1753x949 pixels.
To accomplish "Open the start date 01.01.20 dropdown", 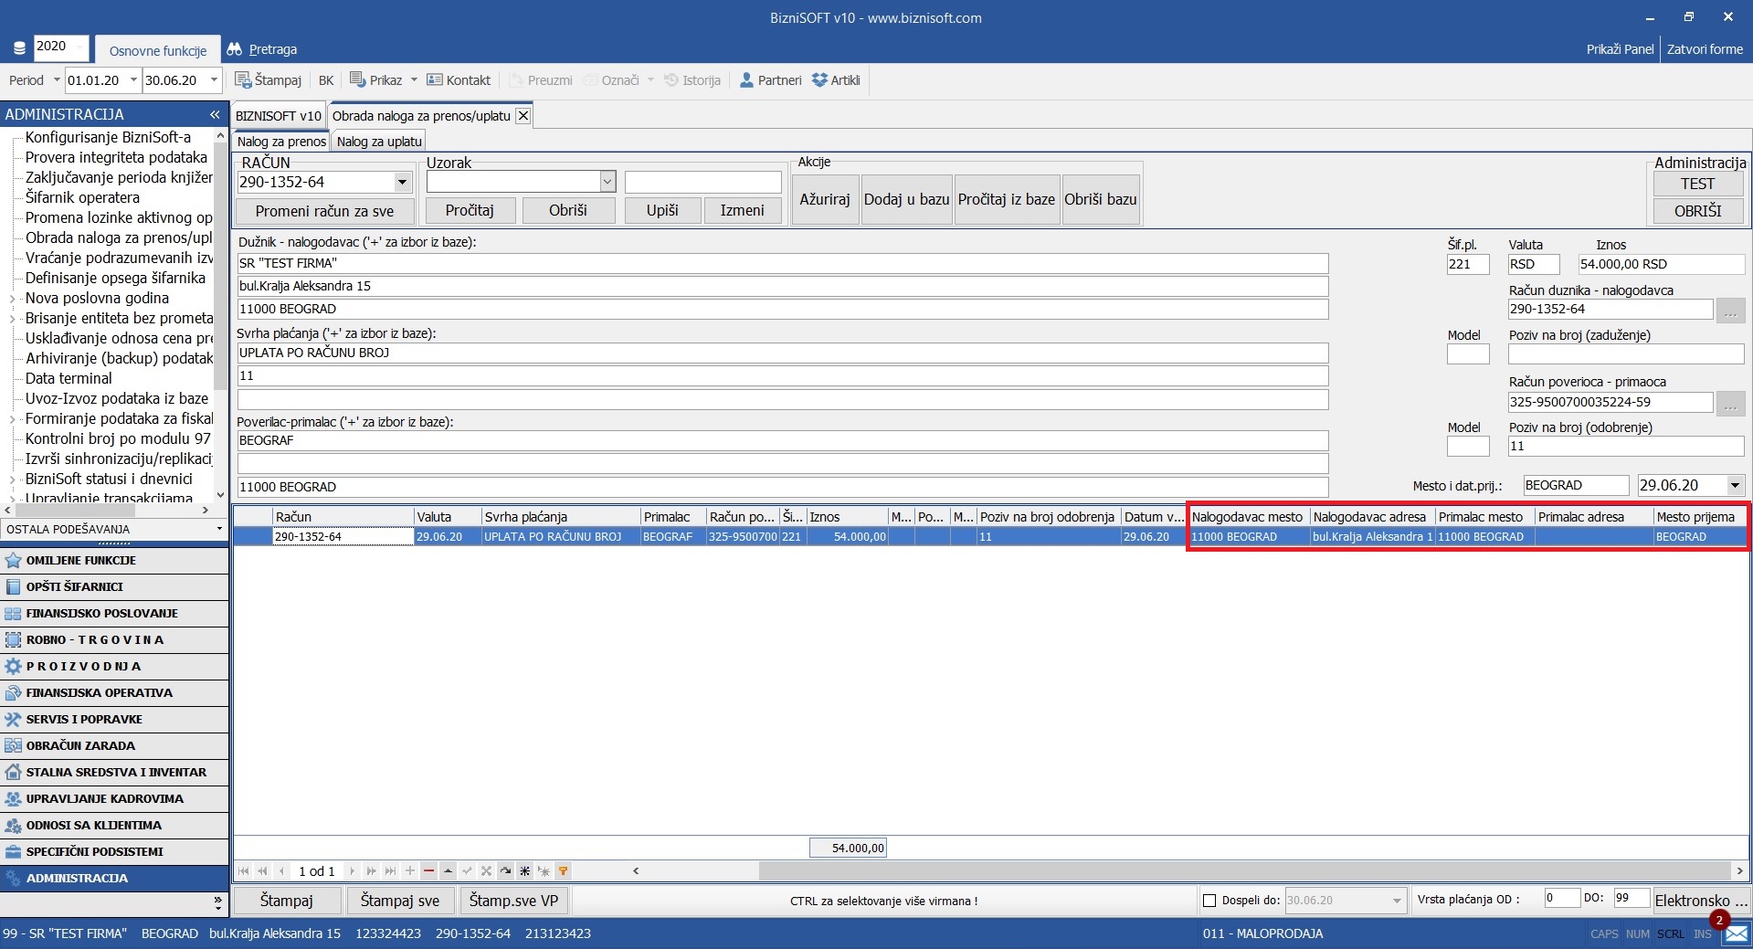I will (x=133, y=80).
